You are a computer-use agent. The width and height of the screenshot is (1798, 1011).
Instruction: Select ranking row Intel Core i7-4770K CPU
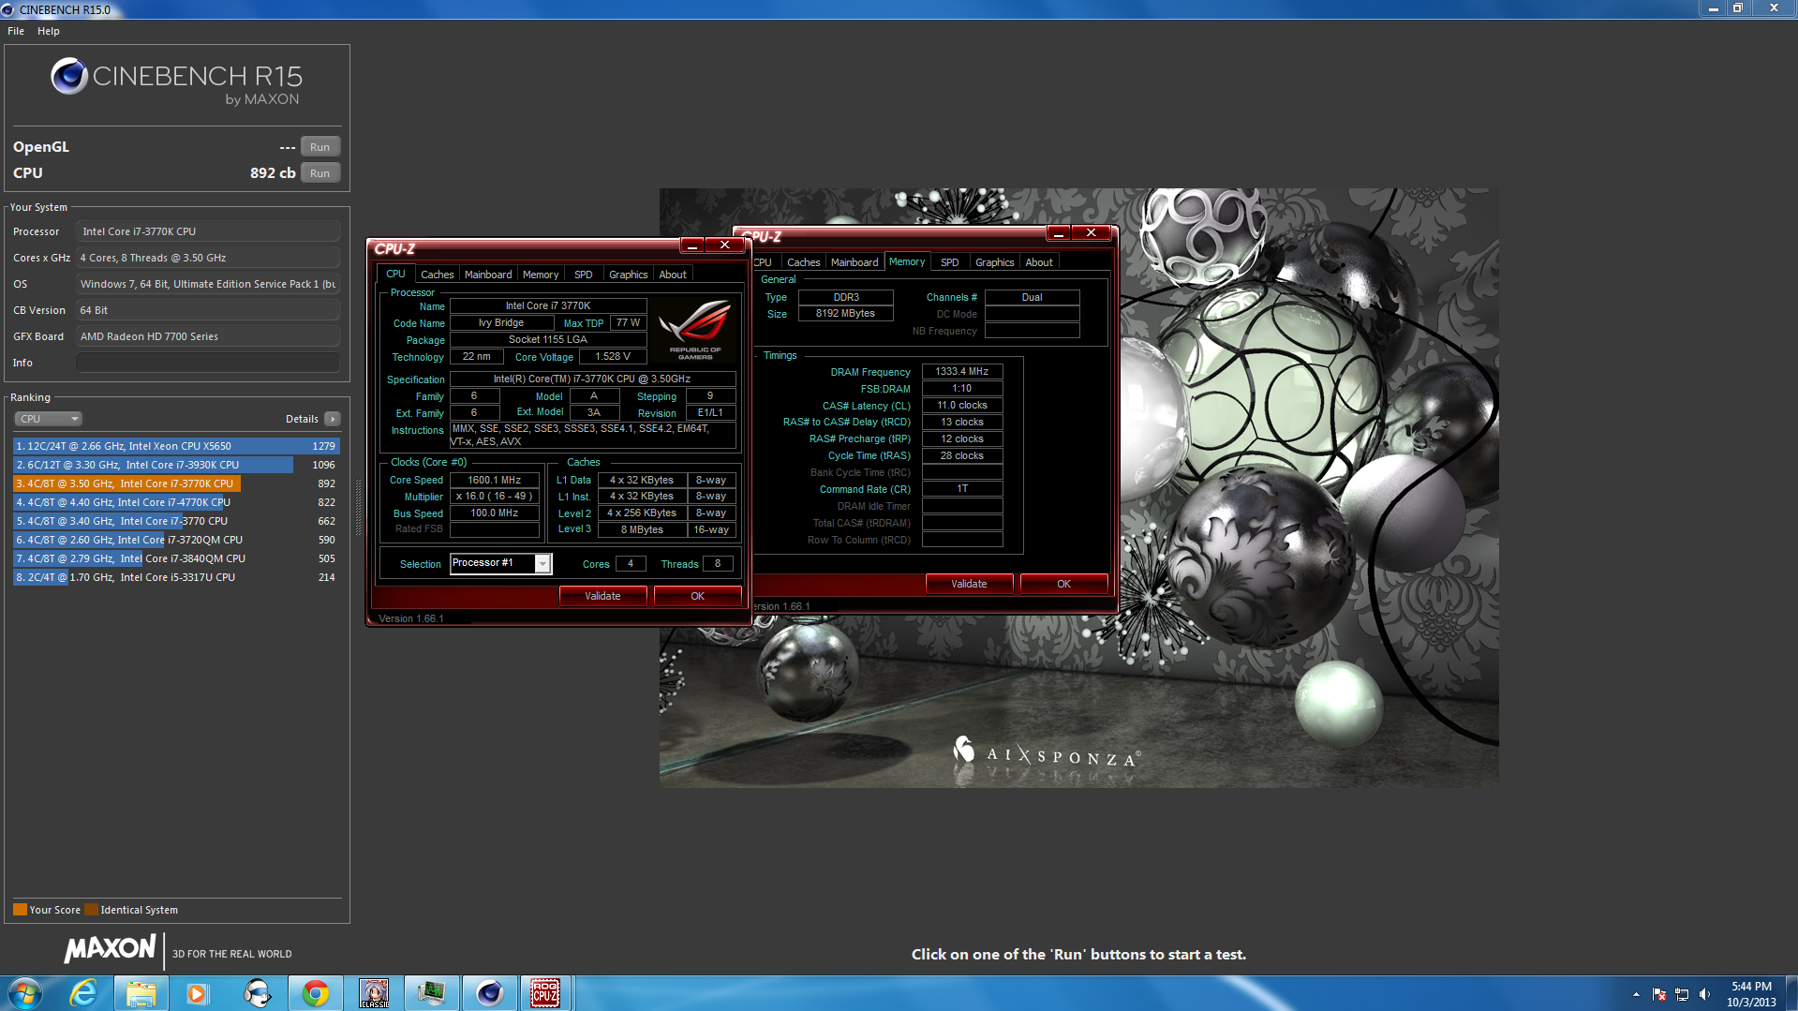coord(176,502)
